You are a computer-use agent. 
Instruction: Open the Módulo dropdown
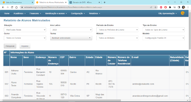point(117,38)
